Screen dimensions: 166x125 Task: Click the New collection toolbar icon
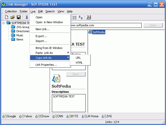click(6, 17)
